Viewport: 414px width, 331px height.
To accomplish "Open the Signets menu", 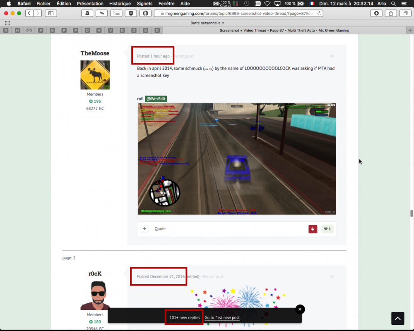I will [144, 4].
